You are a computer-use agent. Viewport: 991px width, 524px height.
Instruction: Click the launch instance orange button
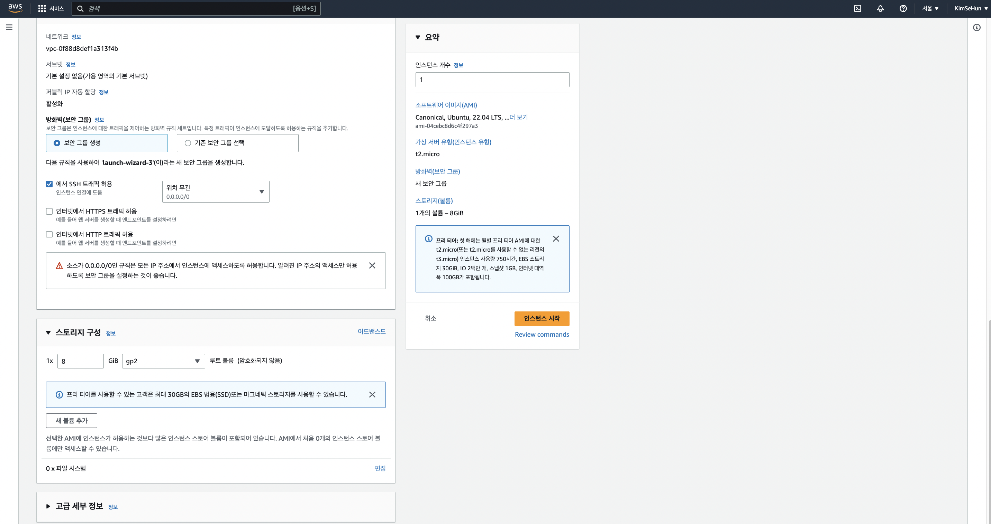coord(542,318)
